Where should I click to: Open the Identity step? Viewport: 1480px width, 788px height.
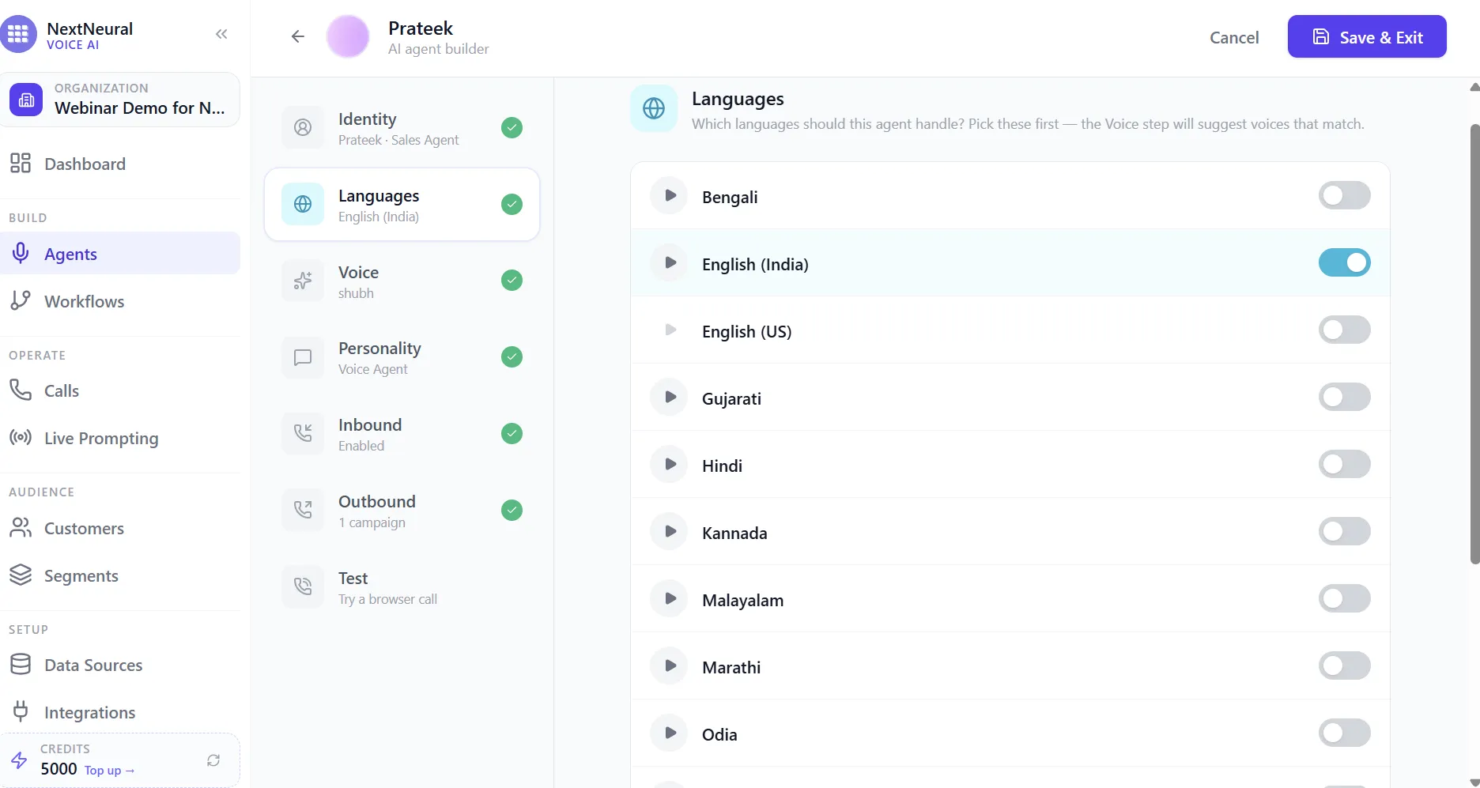tap(402, 128)
